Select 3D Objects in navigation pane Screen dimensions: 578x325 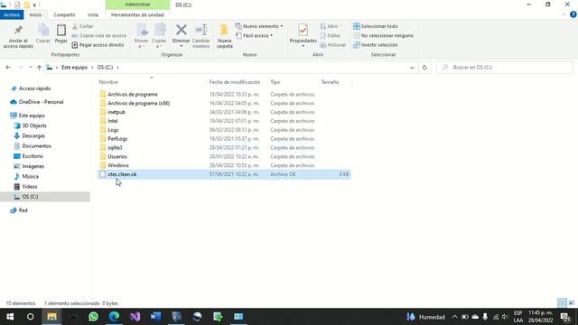34,125
